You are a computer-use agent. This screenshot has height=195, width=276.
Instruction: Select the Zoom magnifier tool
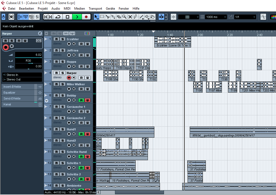click(125, 17)
